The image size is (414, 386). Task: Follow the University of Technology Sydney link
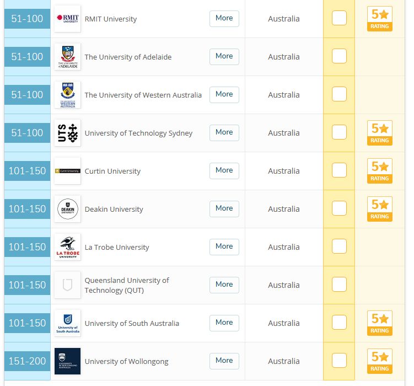[138, 133]
